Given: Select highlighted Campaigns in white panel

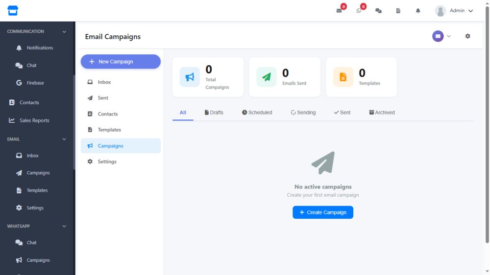Looking at the screenshot, I should pyautogui.click(x=121, y=146).
